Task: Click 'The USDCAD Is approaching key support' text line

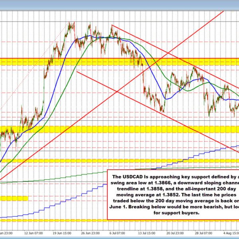Action: 176,176
